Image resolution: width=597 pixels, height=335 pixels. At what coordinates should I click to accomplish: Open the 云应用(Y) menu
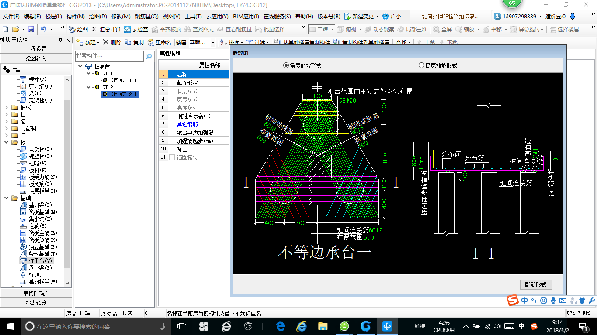pyautogui.click(x=217, y=17)
